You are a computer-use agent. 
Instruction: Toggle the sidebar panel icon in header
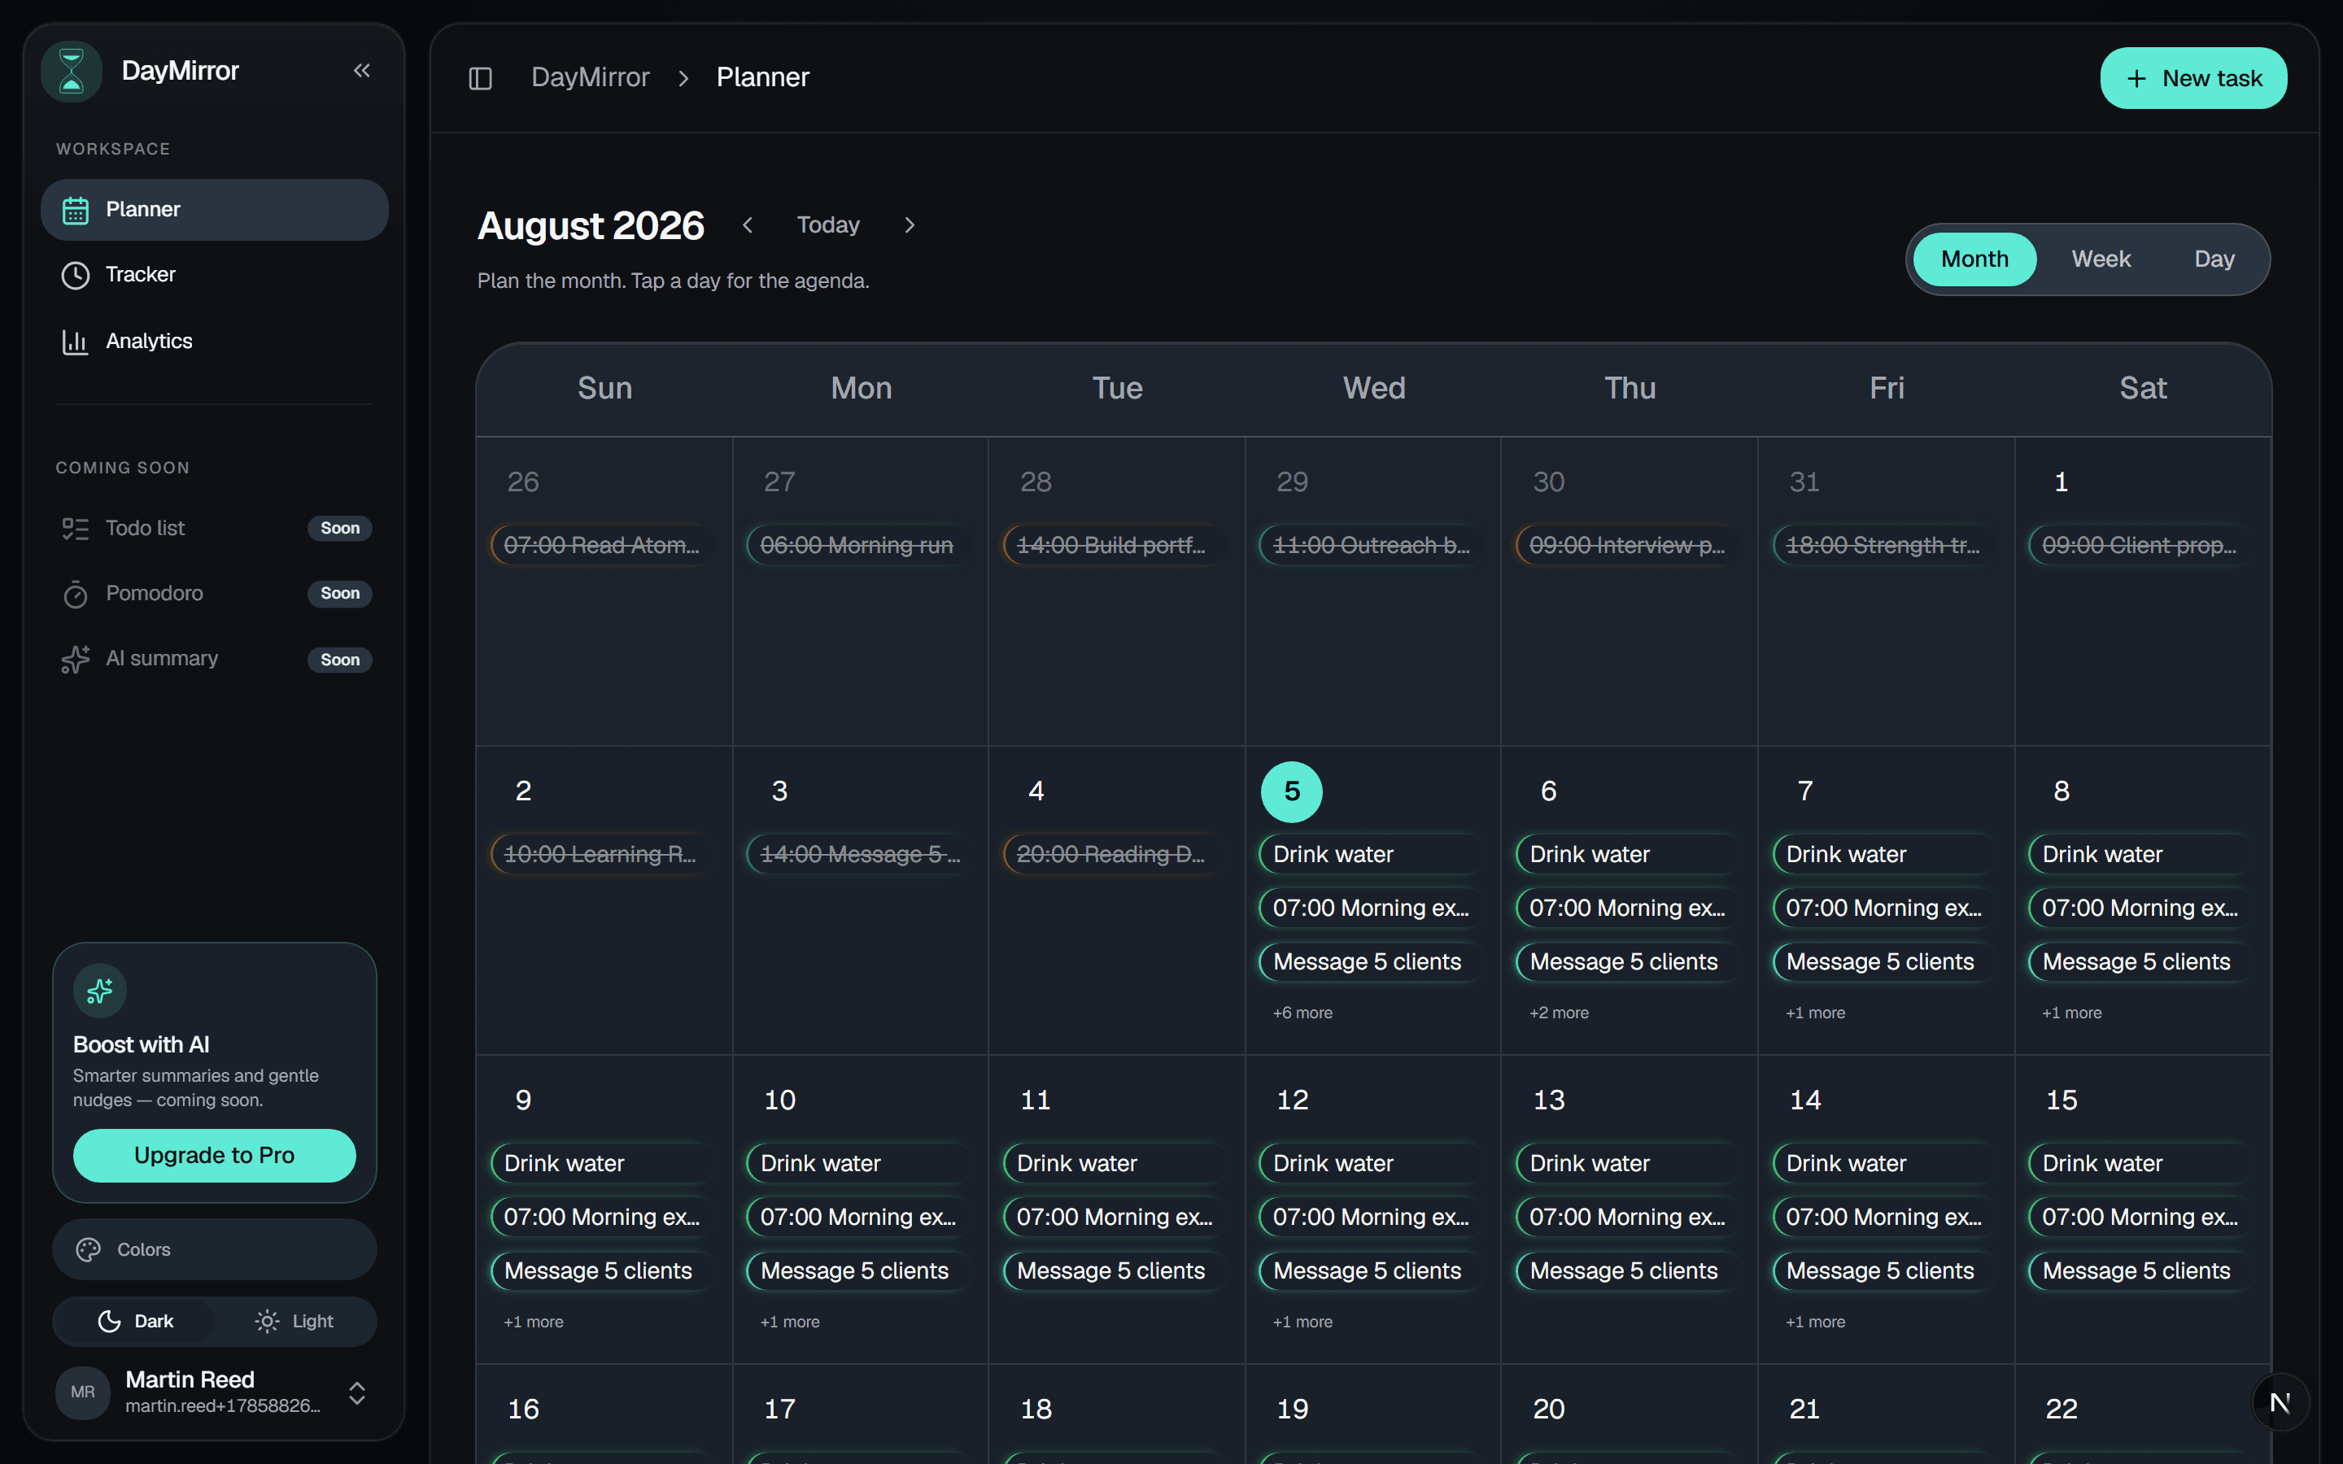pos(480,77)
